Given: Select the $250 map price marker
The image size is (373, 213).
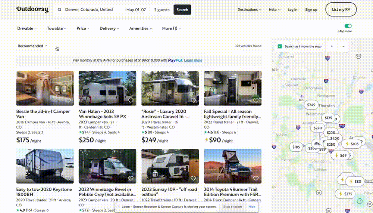Looking at the screenshot, I should (331, 144).
